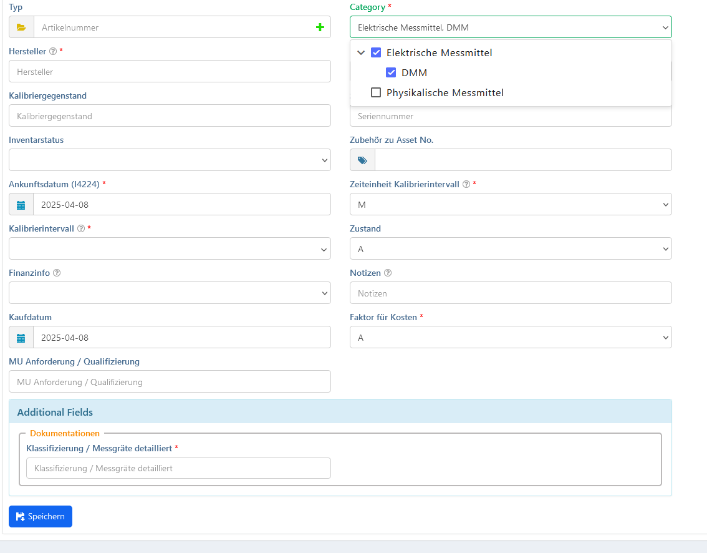The image size is (707, 553).
Task: Expand the Zustand dropdown
Action: (x=510, y=249)
